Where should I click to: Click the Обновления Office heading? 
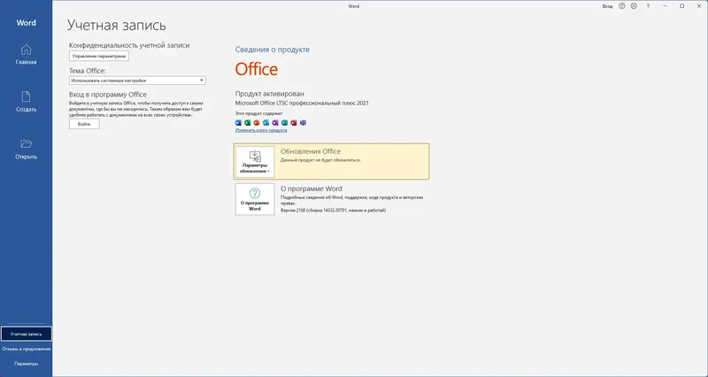(311, 151)
